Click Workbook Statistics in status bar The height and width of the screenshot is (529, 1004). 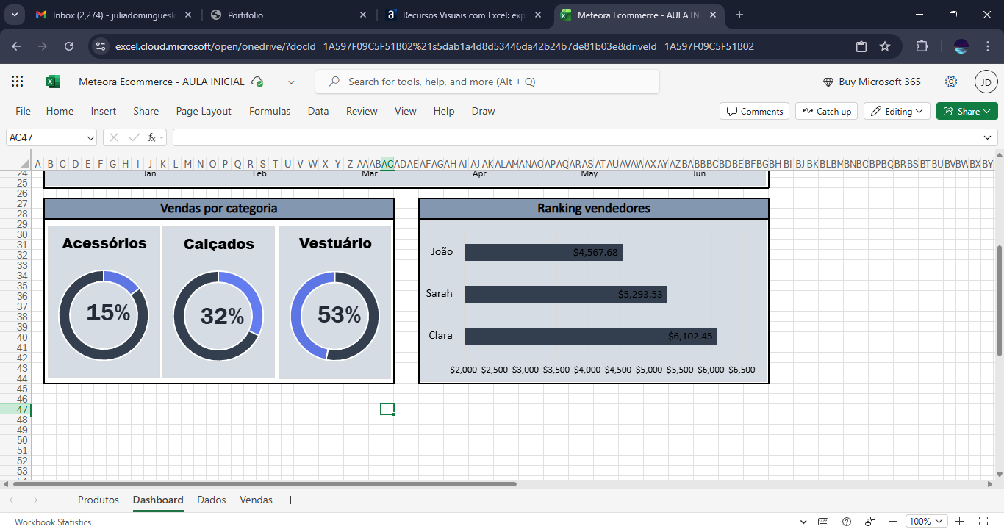click(x=53, y=522)
